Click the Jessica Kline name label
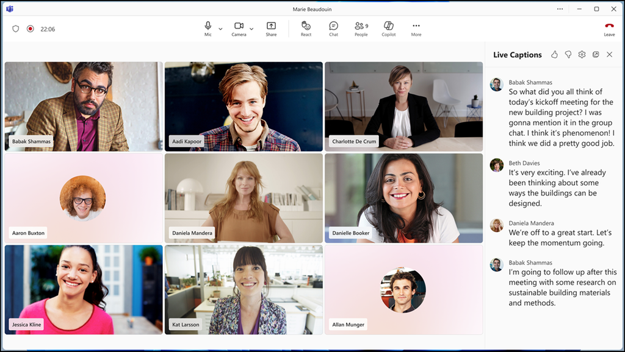This screenshot has width=625, height=352. (x=26, y=324)
